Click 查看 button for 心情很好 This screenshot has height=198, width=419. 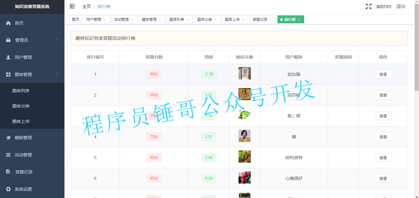point(383,178)
